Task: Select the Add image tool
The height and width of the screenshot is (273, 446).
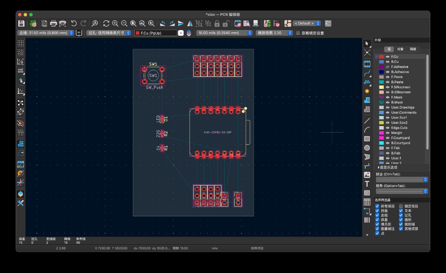Action: [367, 175]
